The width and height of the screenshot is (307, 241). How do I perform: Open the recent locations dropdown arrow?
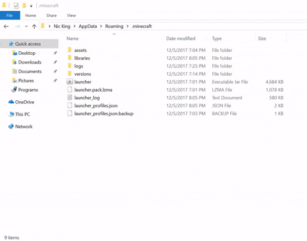pos(26,26)
